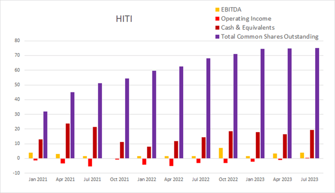Click the HITI chart title
Image resolution: width=335 pixels, height=193 pixels.
click(x=124, y=19)
